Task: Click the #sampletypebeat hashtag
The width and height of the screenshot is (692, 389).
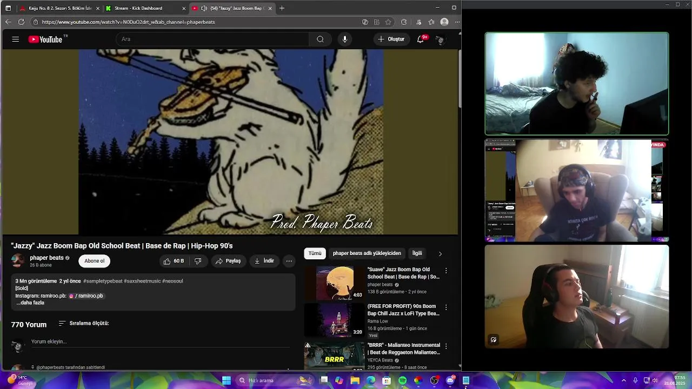Action: pyautogui.click(x=103, y=281)
